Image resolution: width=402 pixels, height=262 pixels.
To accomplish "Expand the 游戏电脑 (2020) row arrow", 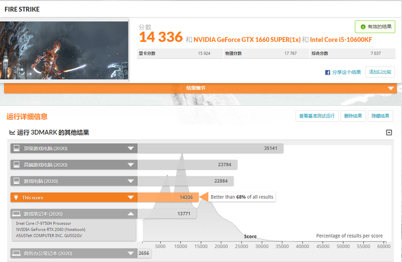I will click(x=131, y=181).
